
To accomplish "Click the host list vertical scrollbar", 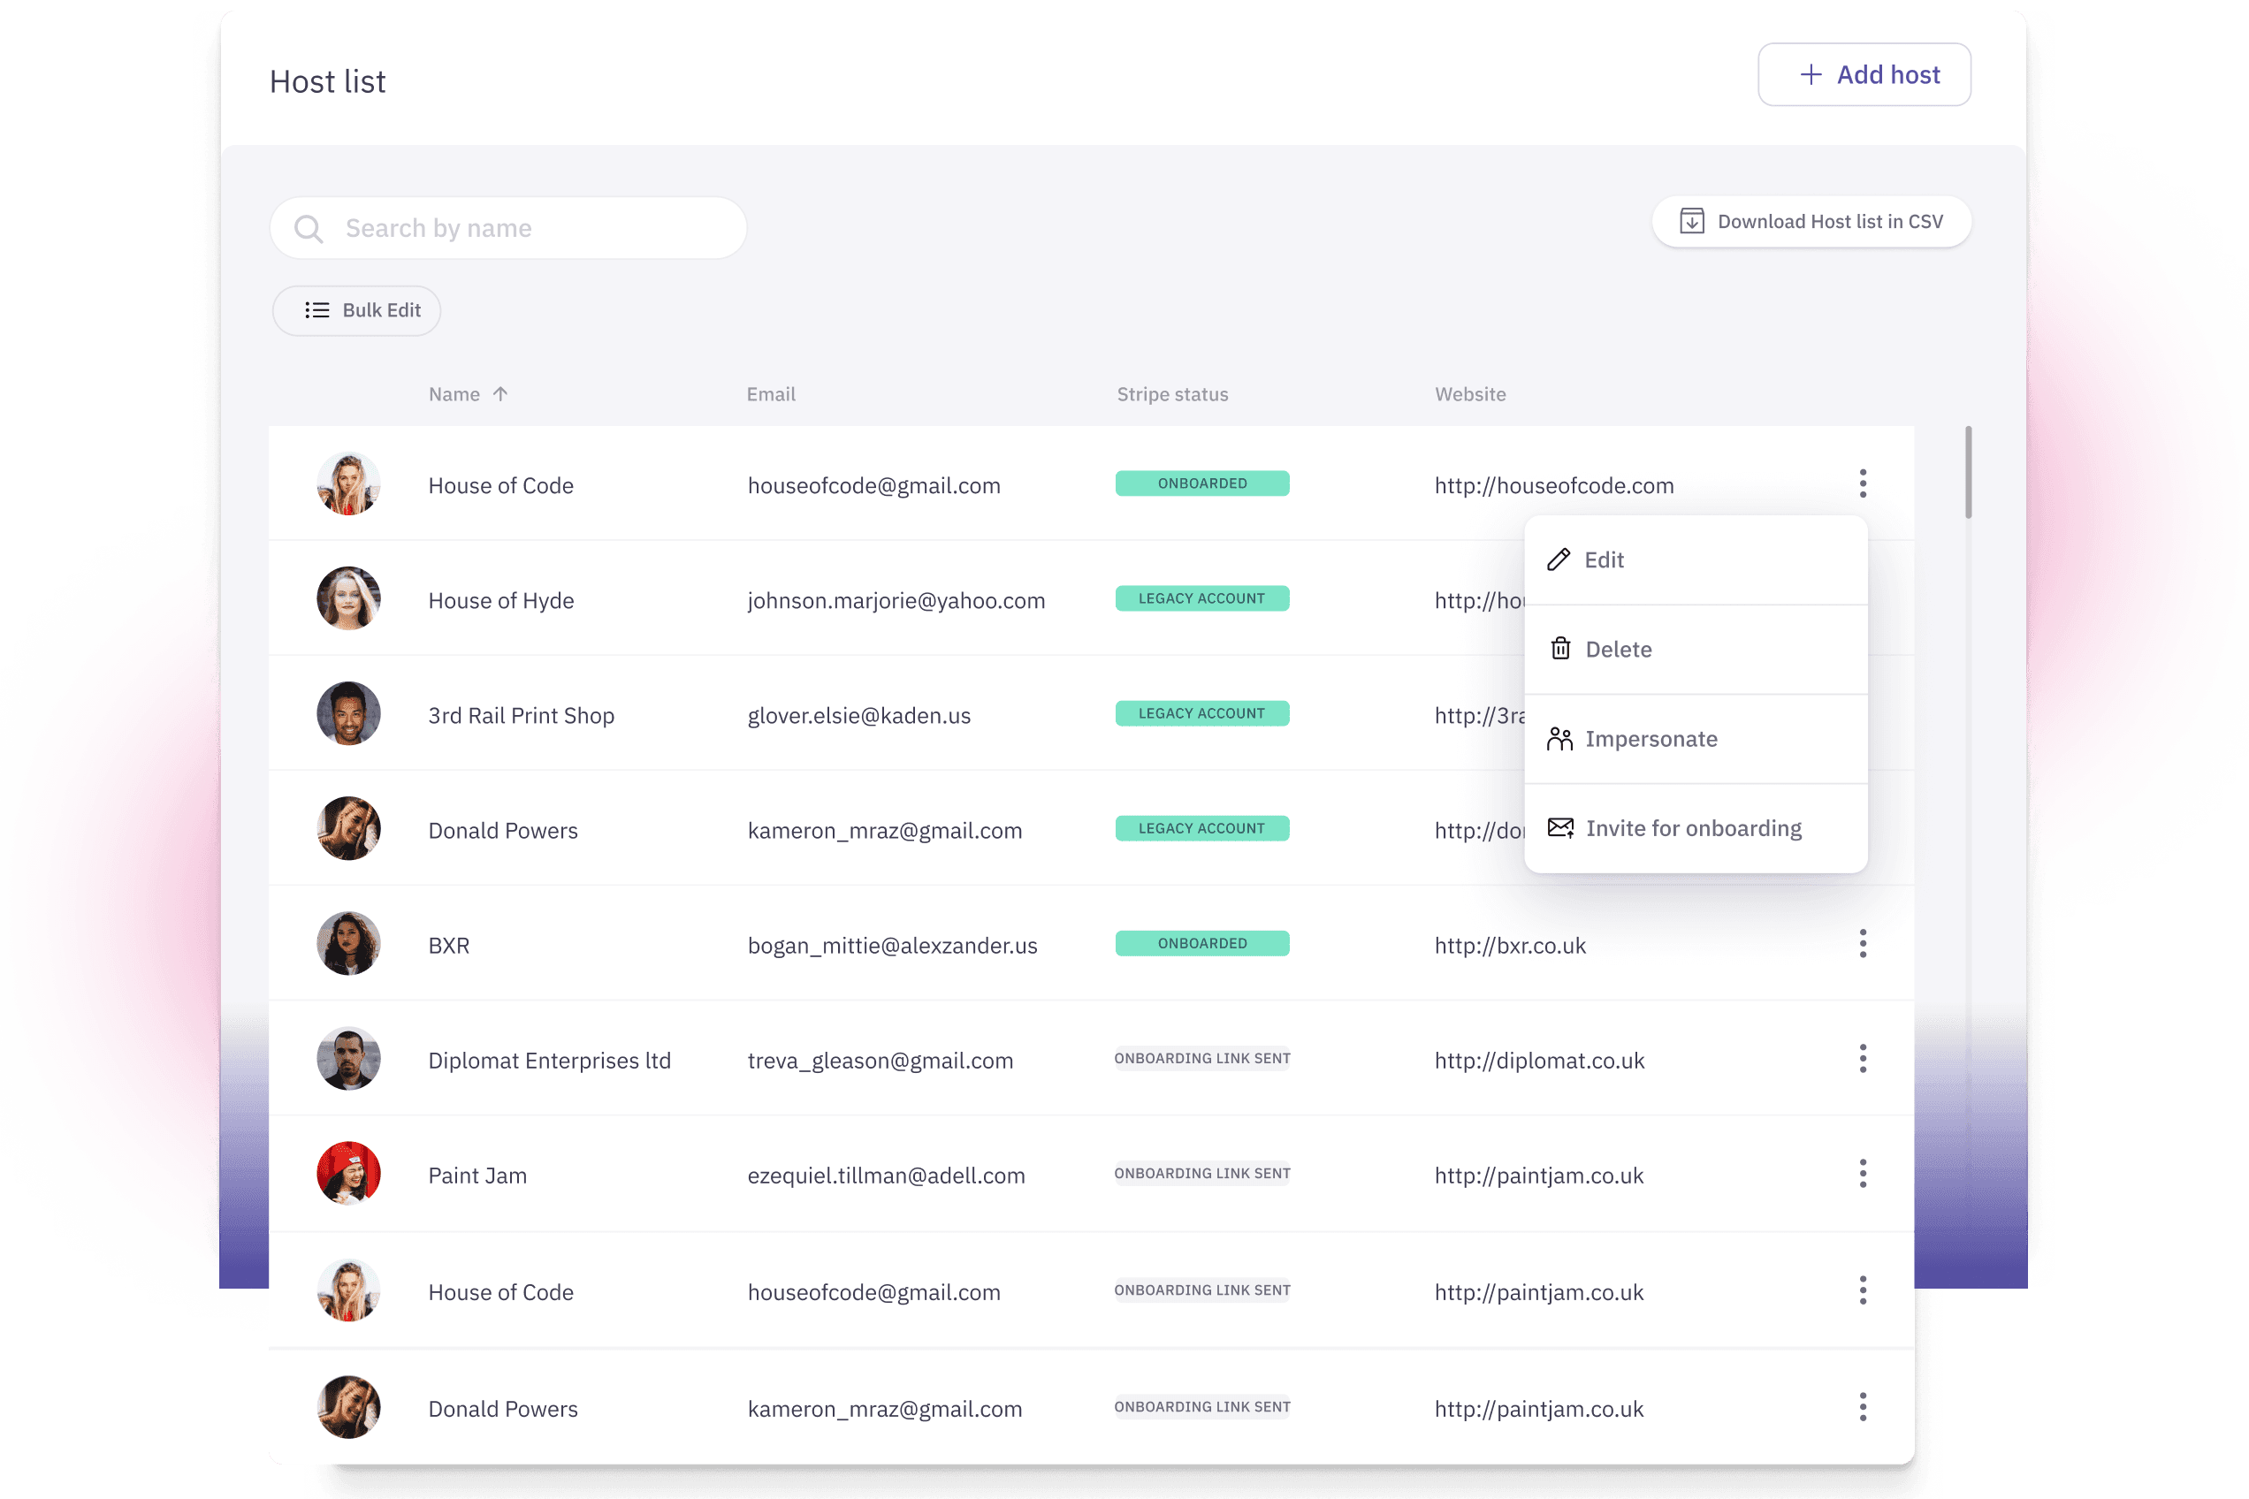I will click(1968, 472).
